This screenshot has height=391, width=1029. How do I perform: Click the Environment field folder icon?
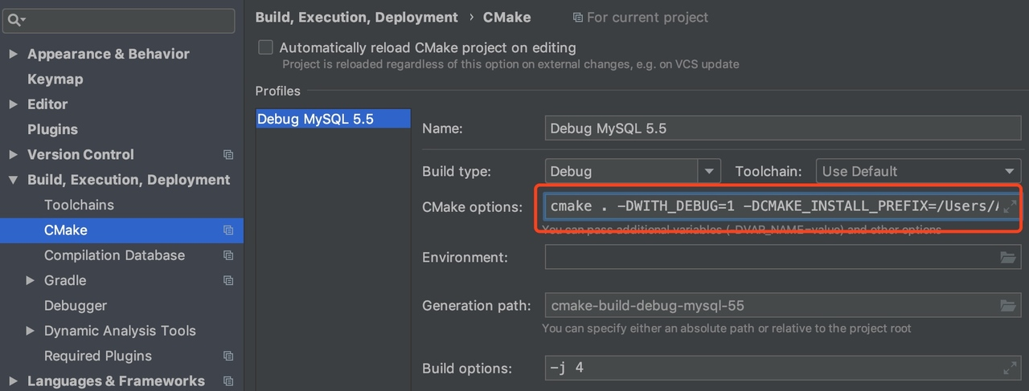[x=1007, y=258]
